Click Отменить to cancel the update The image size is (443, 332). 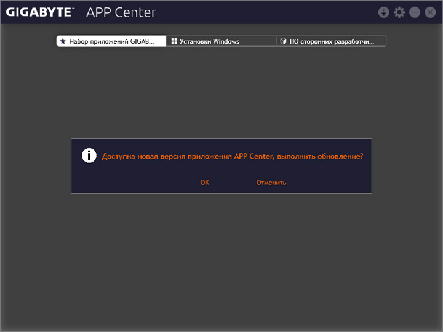(271, 183)
